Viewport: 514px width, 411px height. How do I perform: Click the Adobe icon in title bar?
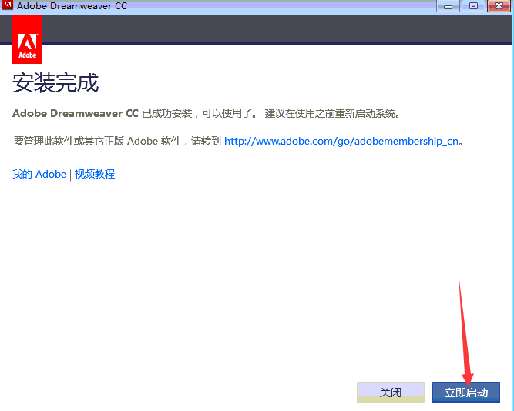pos(7,5)
